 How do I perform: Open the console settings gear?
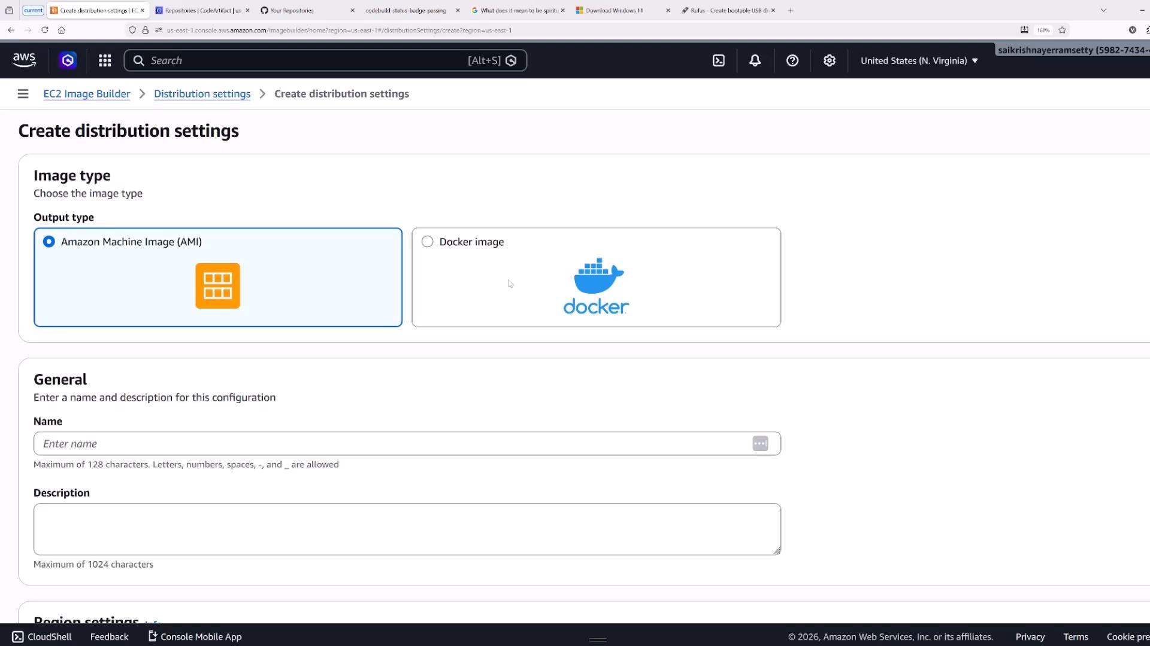click(830, 60)
